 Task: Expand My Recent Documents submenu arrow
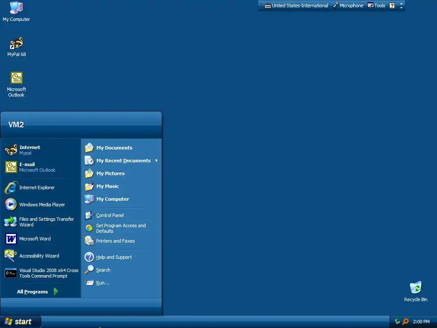point(157,161)
